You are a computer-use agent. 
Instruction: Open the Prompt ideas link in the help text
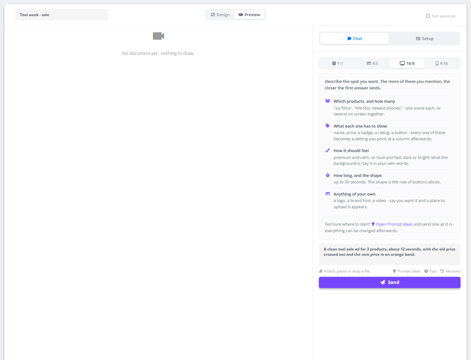pos(392,224)
